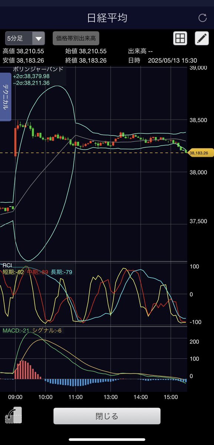Tap the 日時 2025/05/13 15:30 readout
Viewport: 214px width, 445px height.
[x=162, y=60]
